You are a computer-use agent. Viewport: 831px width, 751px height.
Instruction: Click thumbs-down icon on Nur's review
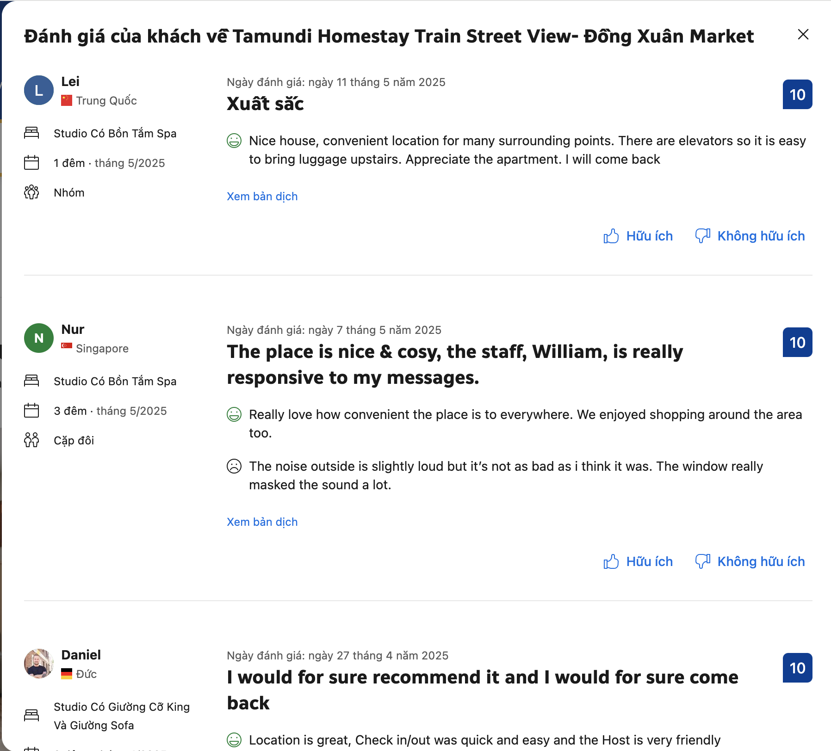click(702, 562)
